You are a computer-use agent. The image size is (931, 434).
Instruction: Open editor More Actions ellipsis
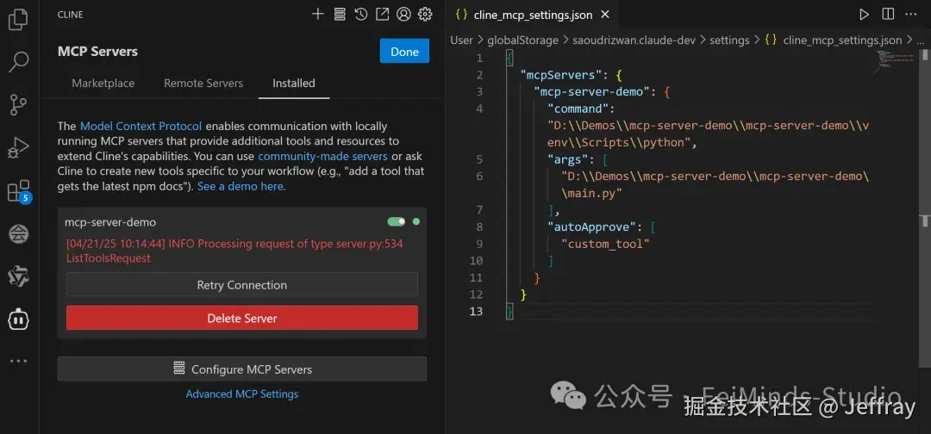tap(910, 15)
